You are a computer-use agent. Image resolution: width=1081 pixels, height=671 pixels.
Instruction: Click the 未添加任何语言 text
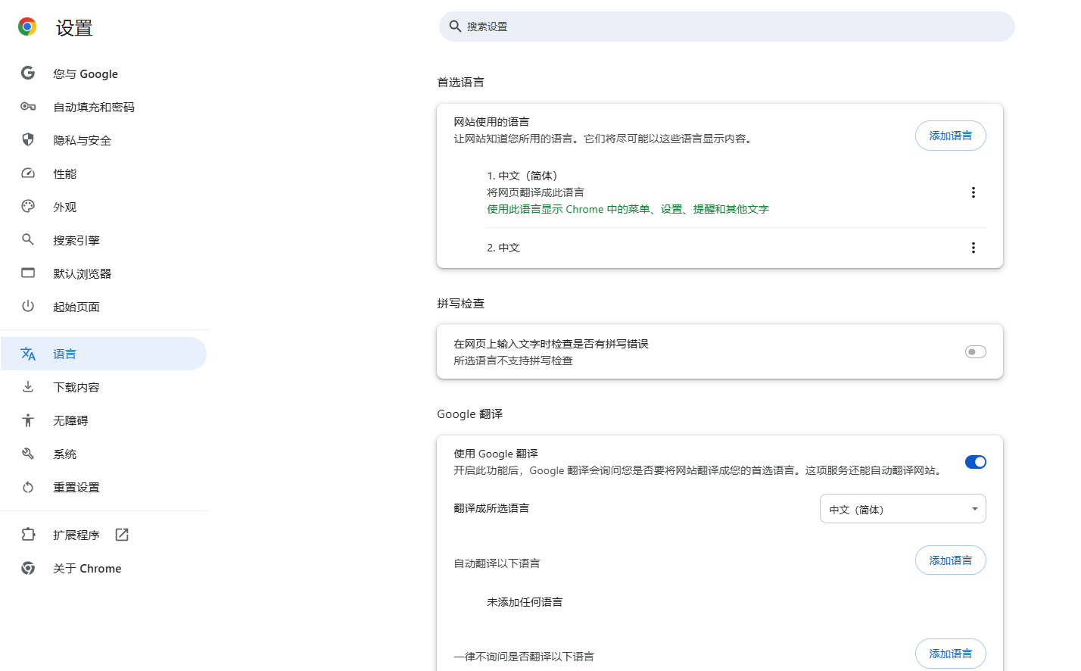pyautogui.click(x=525, y=602)
